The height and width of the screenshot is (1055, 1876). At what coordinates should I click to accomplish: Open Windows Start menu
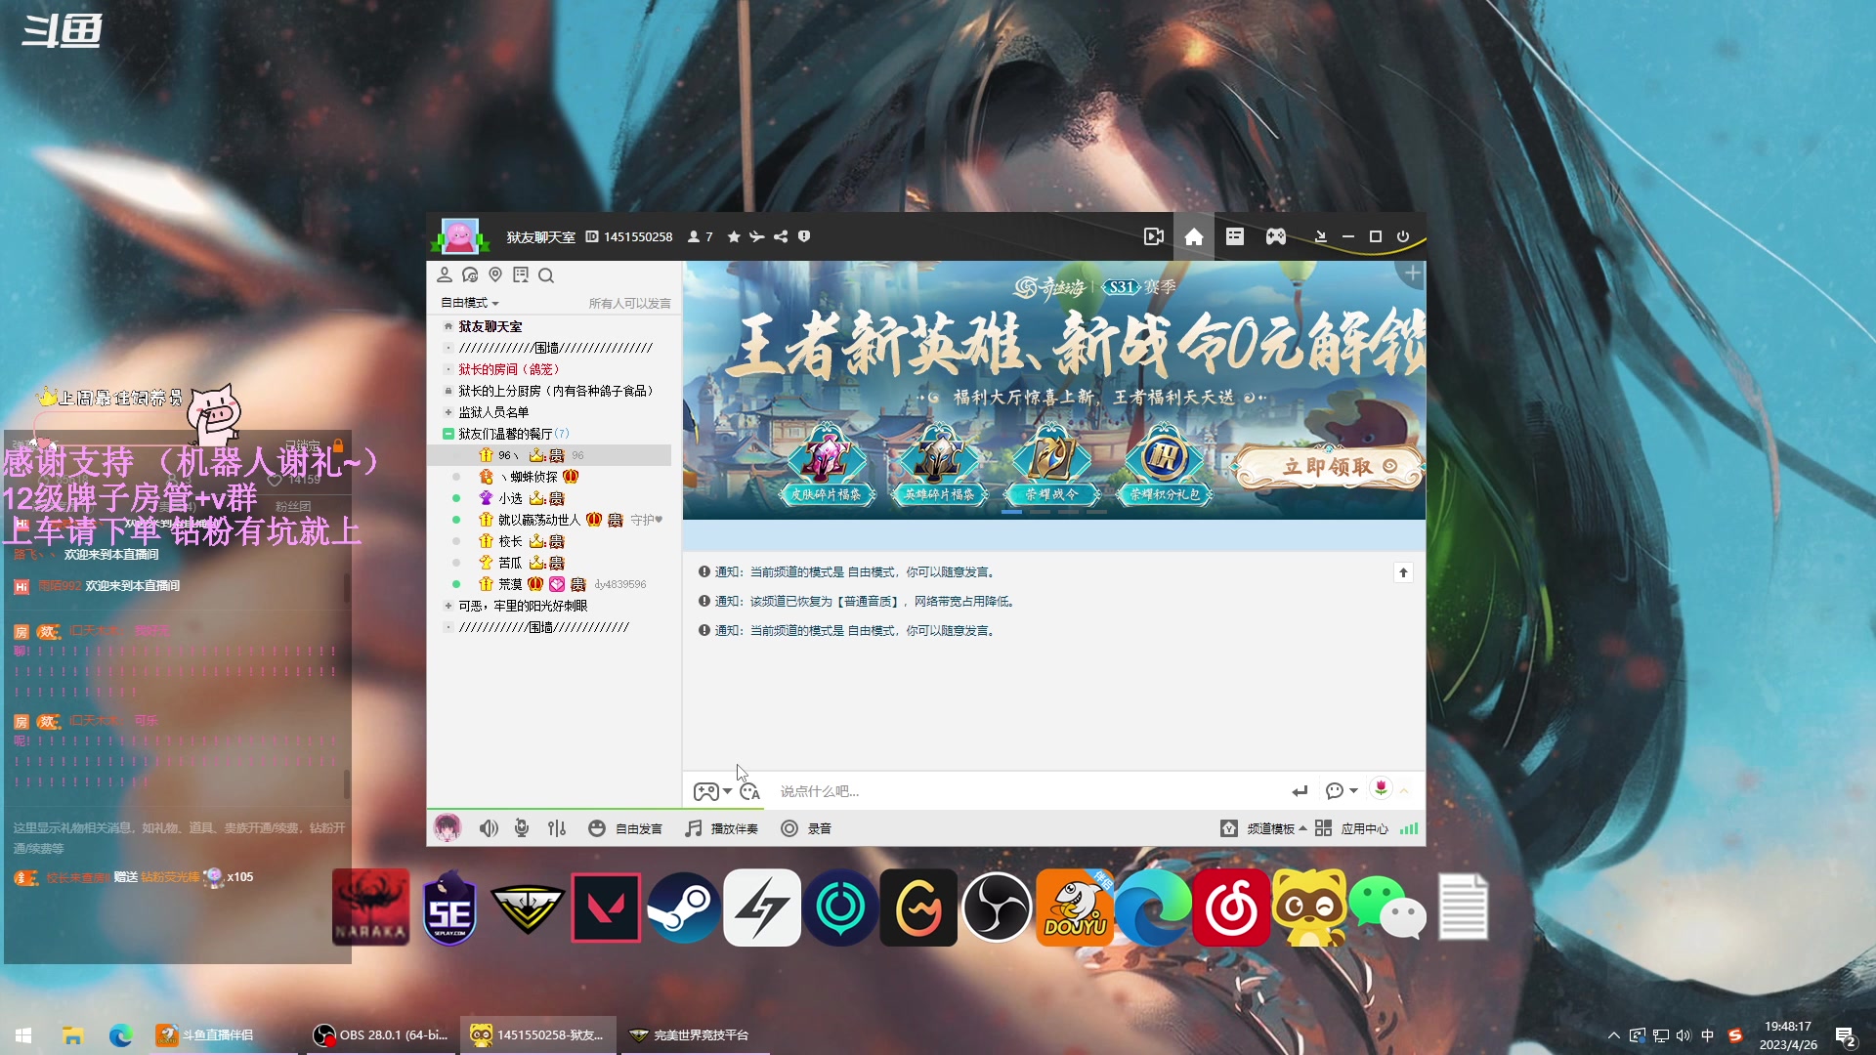point(23,1035)
